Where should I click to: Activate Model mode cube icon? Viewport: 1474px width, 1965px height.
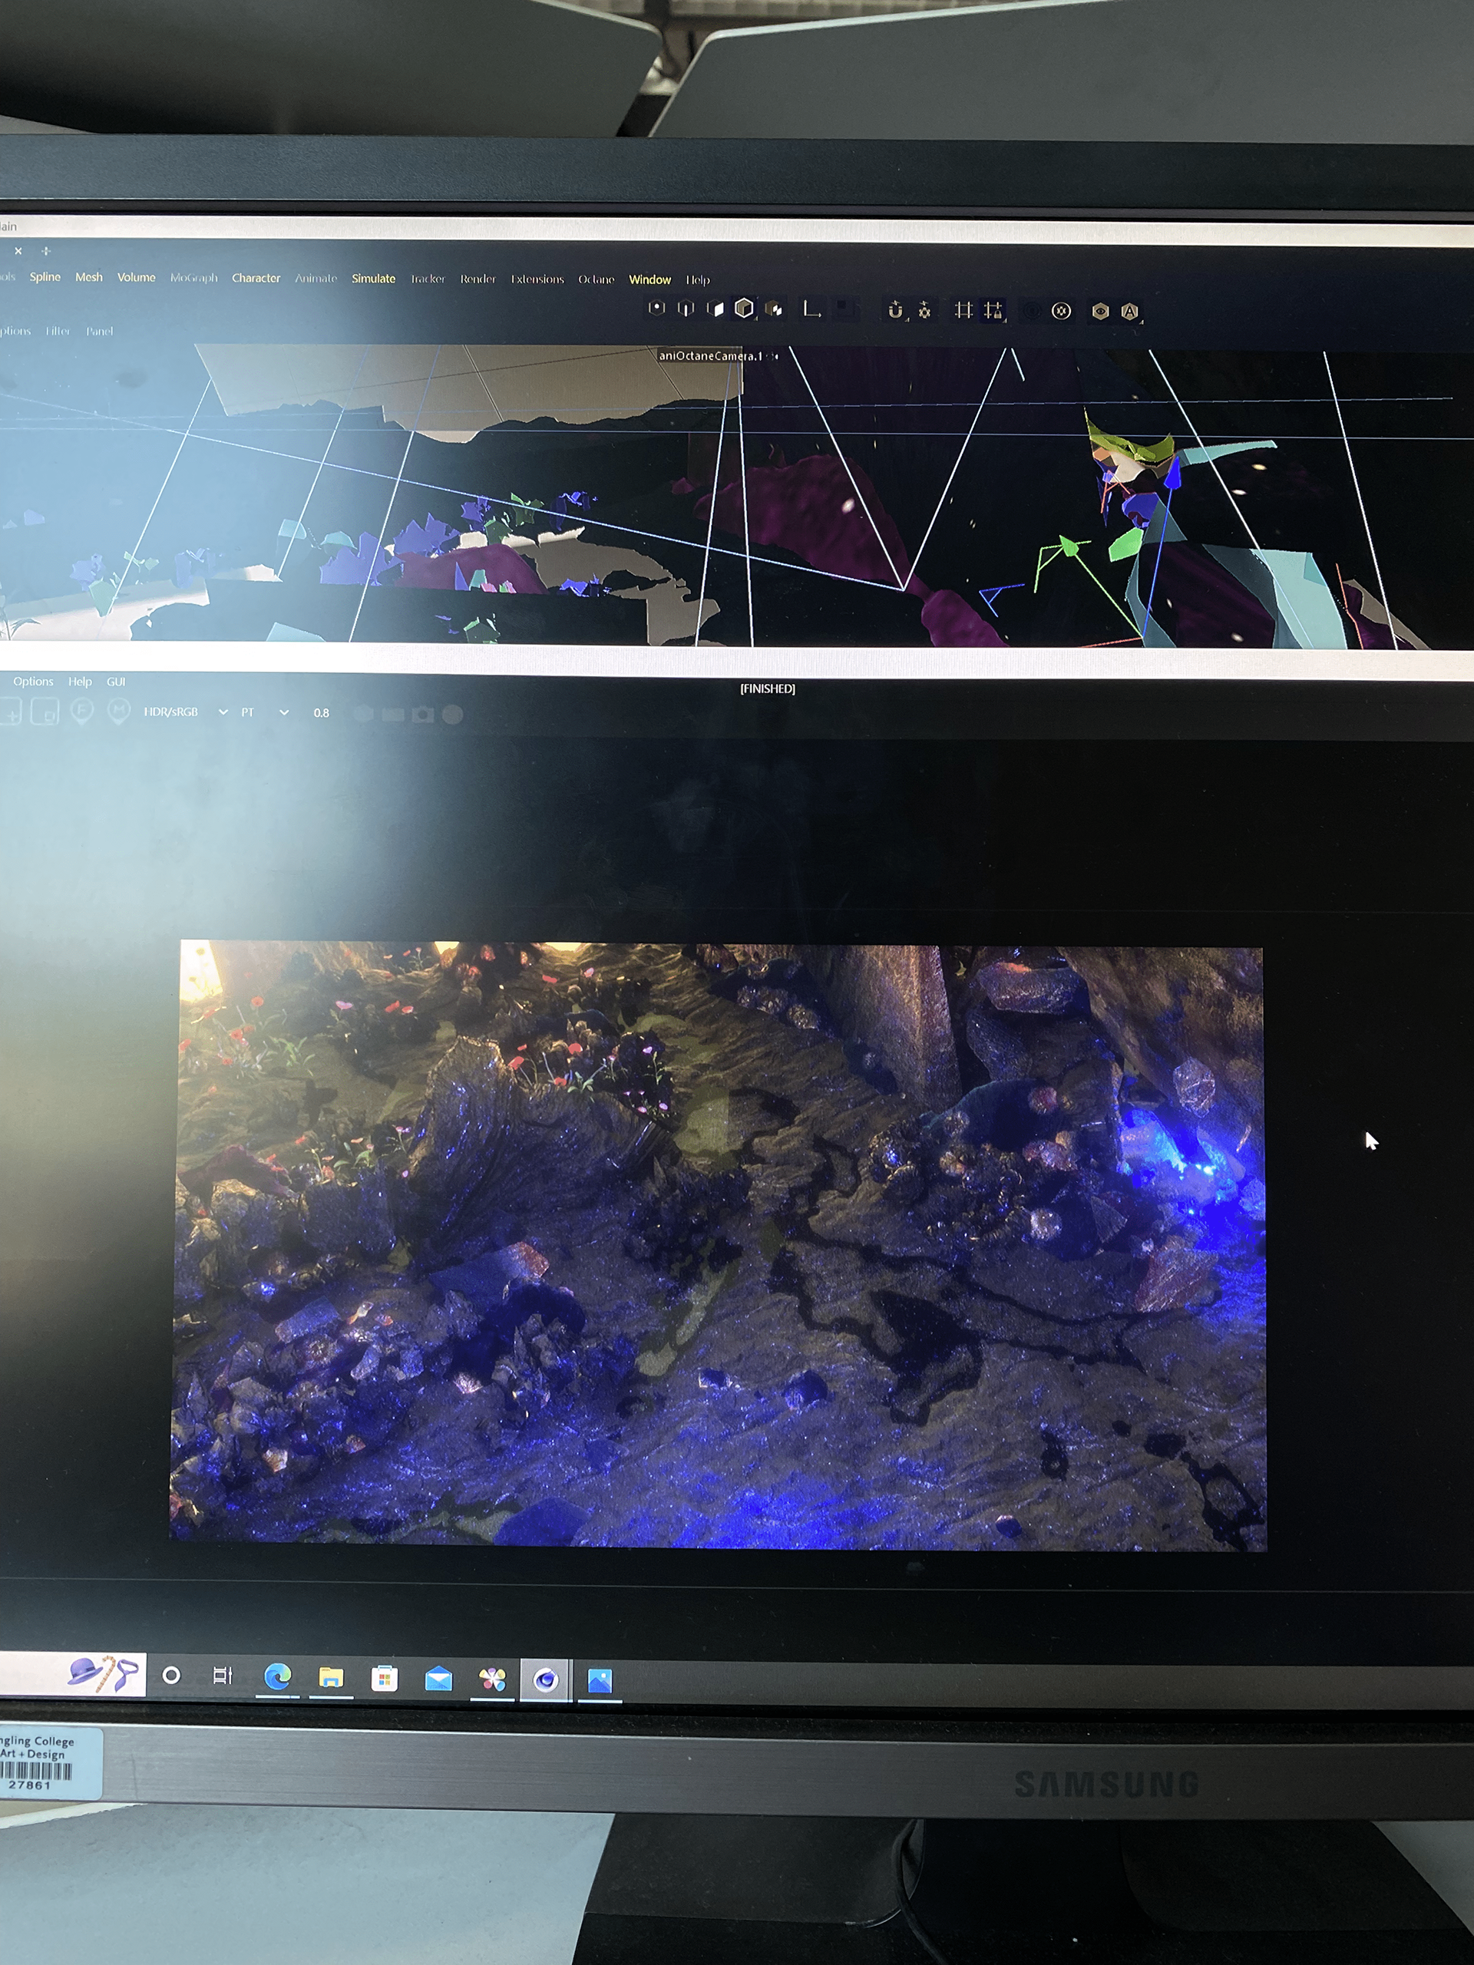[x=745, y=309]
